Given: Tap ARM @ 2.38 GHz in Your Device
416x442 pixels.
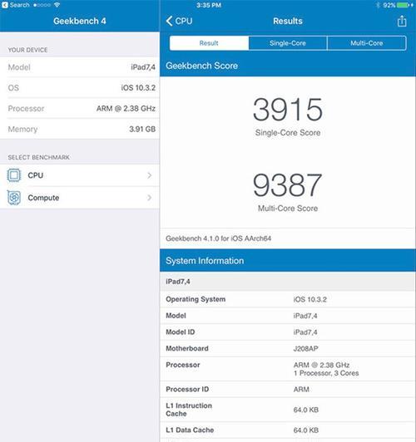Looking at the screenshot, I should [x=126, y=109].
